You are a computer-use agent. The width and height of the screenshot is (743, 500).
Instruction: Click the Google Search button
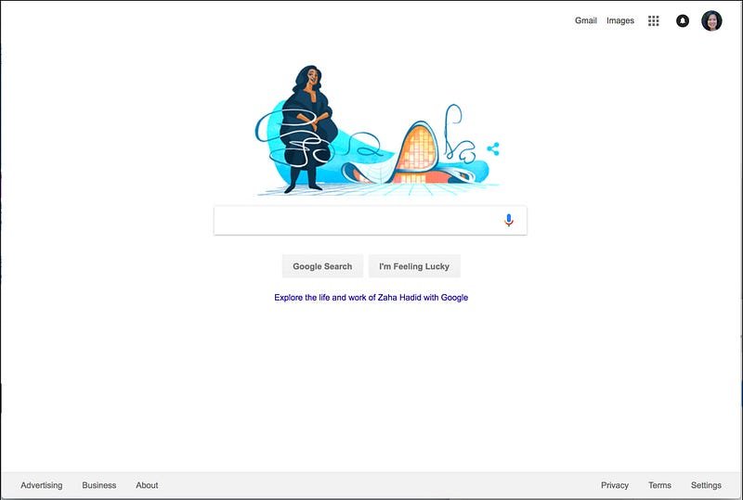[x=322, y=266]
